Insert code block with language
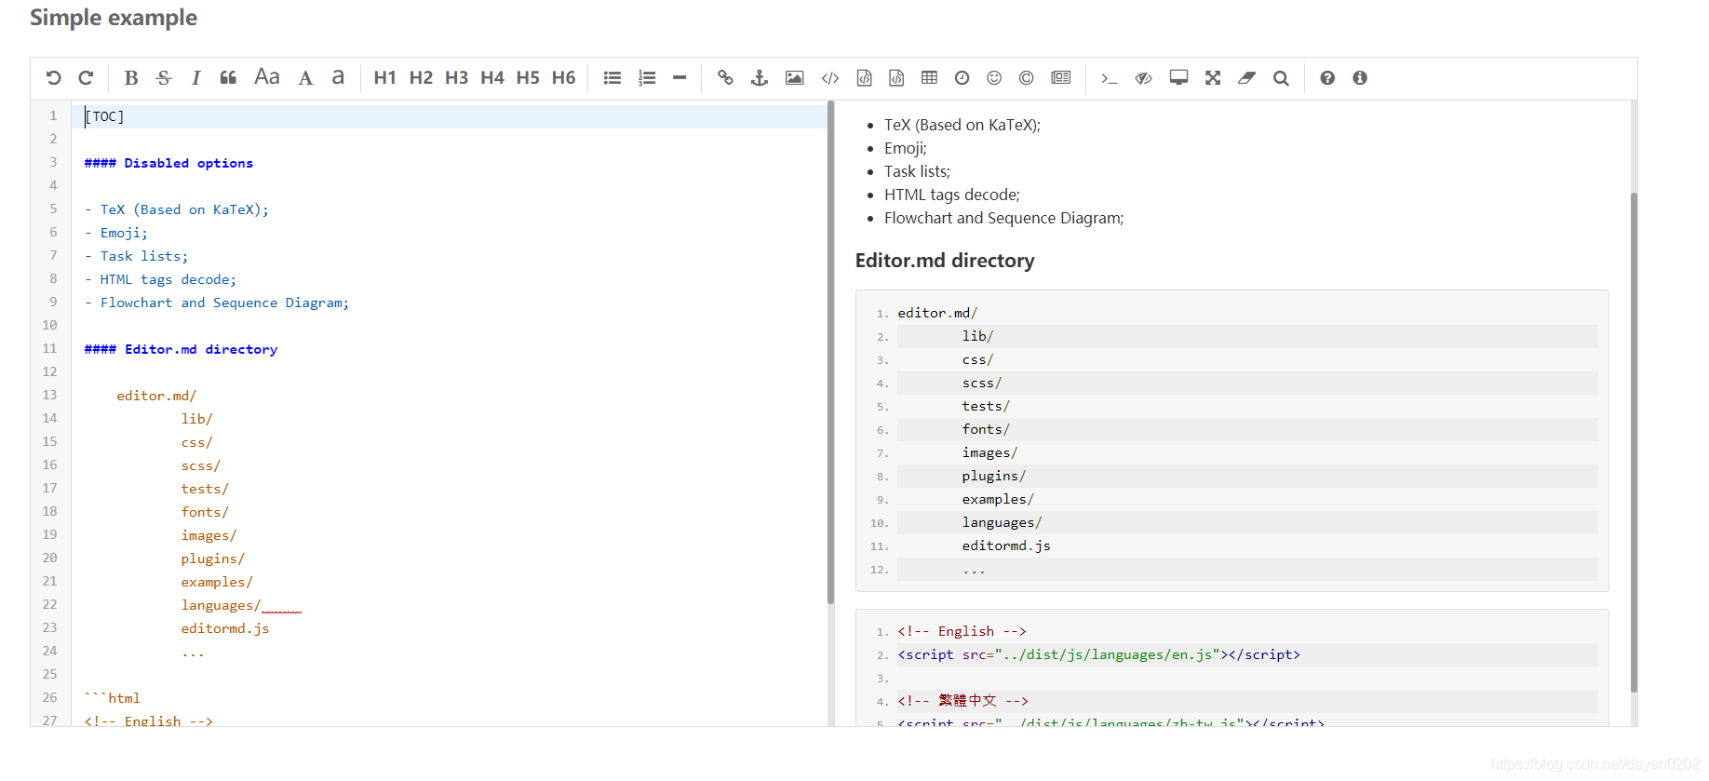Screen dimensions: 1709x781 tap(896, 78)
